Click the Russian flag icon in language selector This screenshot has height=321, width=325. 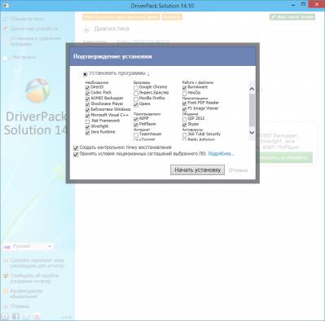point(7,247)
